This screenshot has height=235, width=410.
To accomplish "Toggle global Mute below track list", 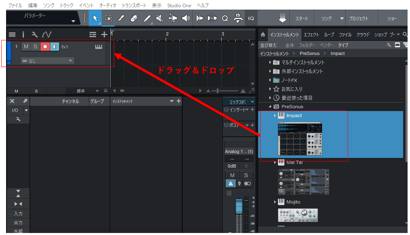I will click(x=16, y=91).
